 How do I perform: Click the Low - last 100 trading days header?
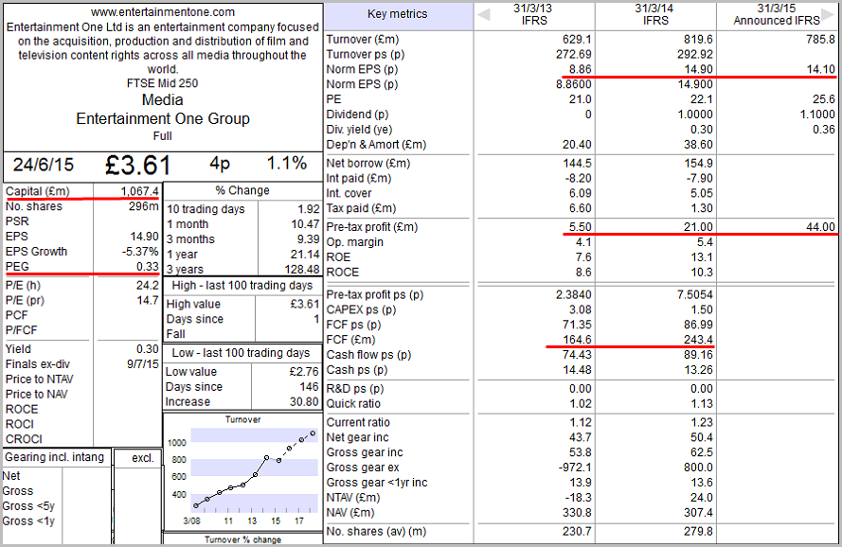[242, 353]
